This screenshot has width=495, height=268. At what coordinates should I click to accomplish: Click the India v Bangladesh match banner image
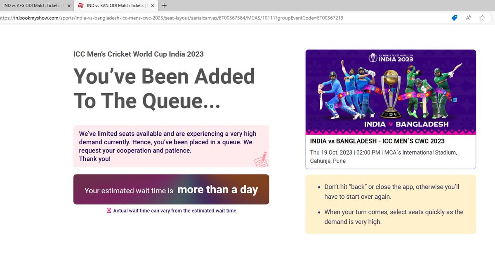tap(391, 92)
